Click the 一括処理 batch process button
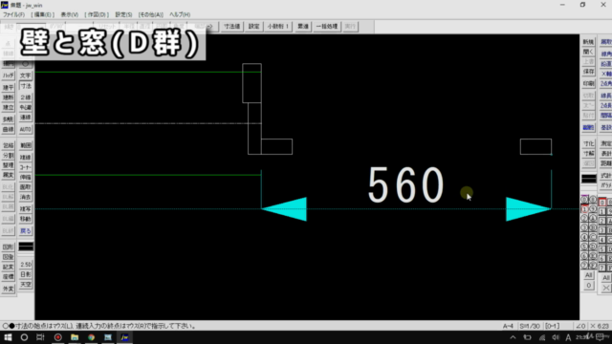612x344 pixels. 327,27
